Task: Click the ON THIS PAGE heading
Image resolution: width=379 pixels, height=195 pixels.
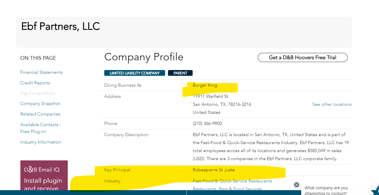Action: (x=38, y=58)
